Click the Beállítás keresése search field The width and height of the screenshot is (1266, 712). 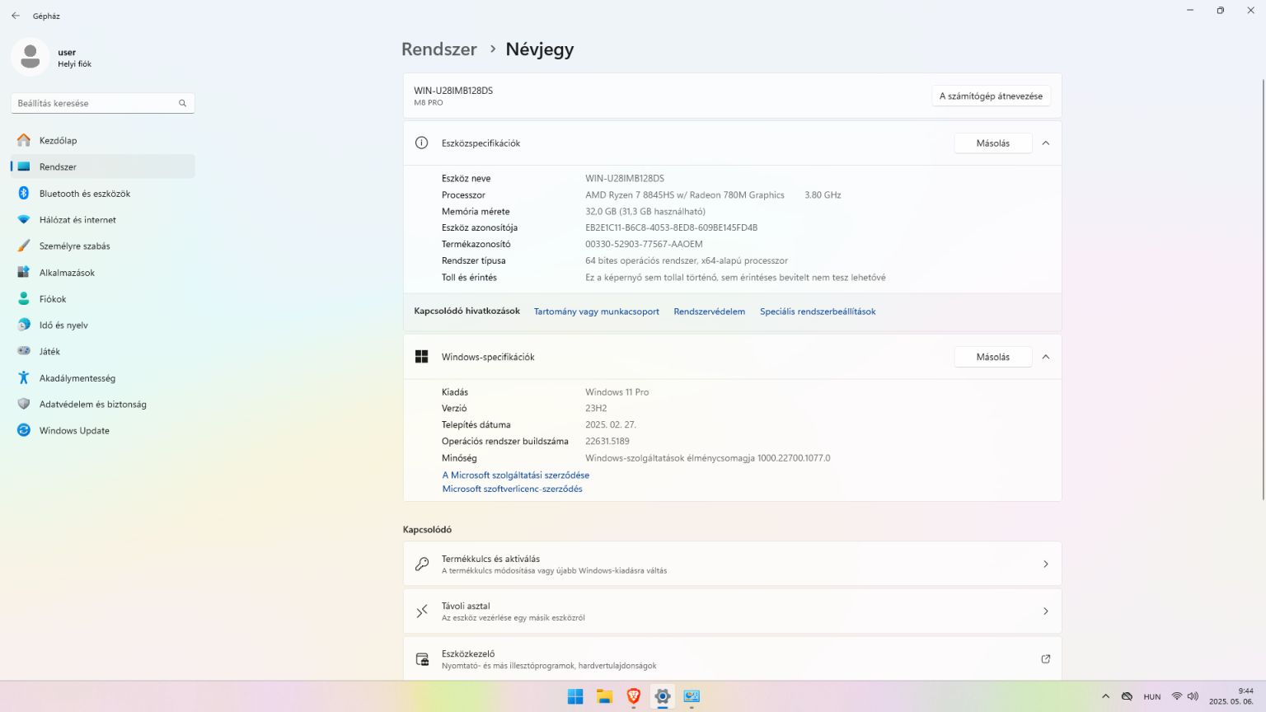(x=103, y=103)
